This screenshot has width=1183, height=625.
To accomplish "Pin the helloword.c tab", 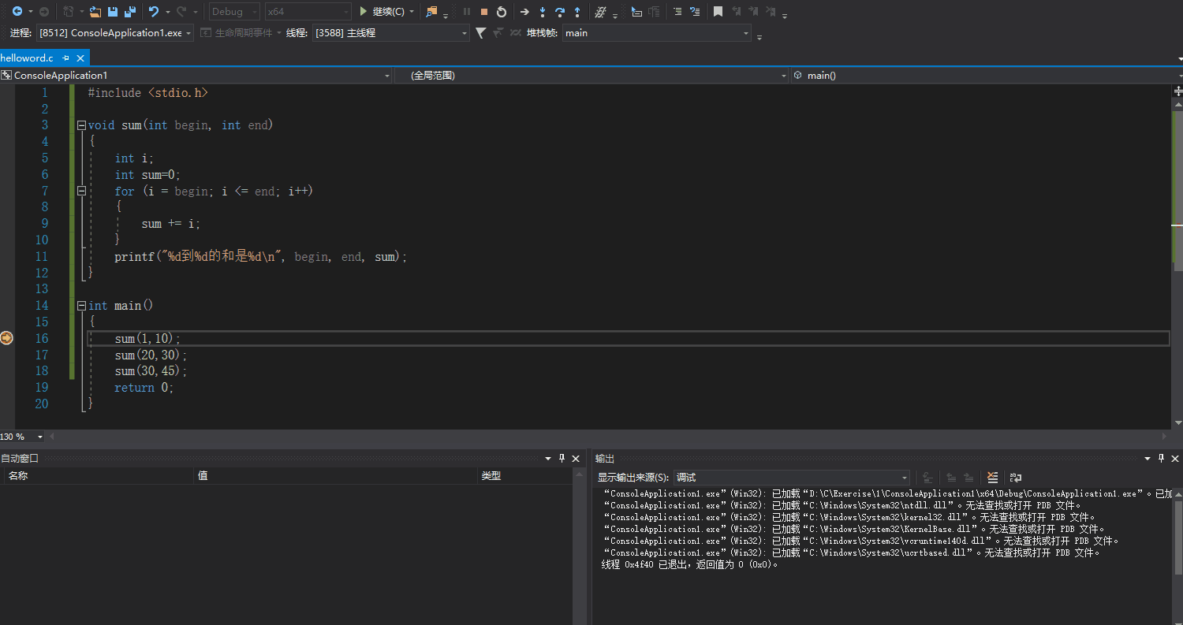I will pyautogui.click(x=66, y=58).
